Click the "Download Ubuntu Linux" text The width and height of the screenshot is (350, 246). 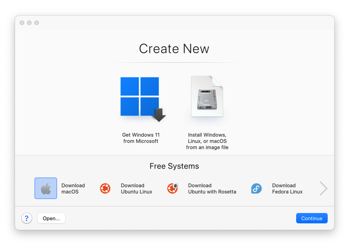[x=136, y=188]
